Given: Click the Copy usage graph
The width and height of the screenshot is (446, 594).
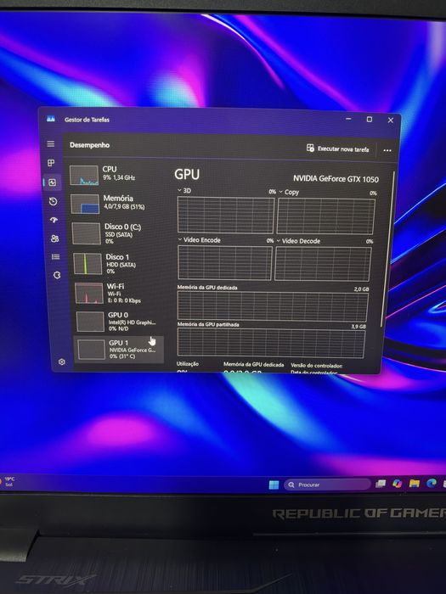Looking at the screenshot, I should (325, 216).
